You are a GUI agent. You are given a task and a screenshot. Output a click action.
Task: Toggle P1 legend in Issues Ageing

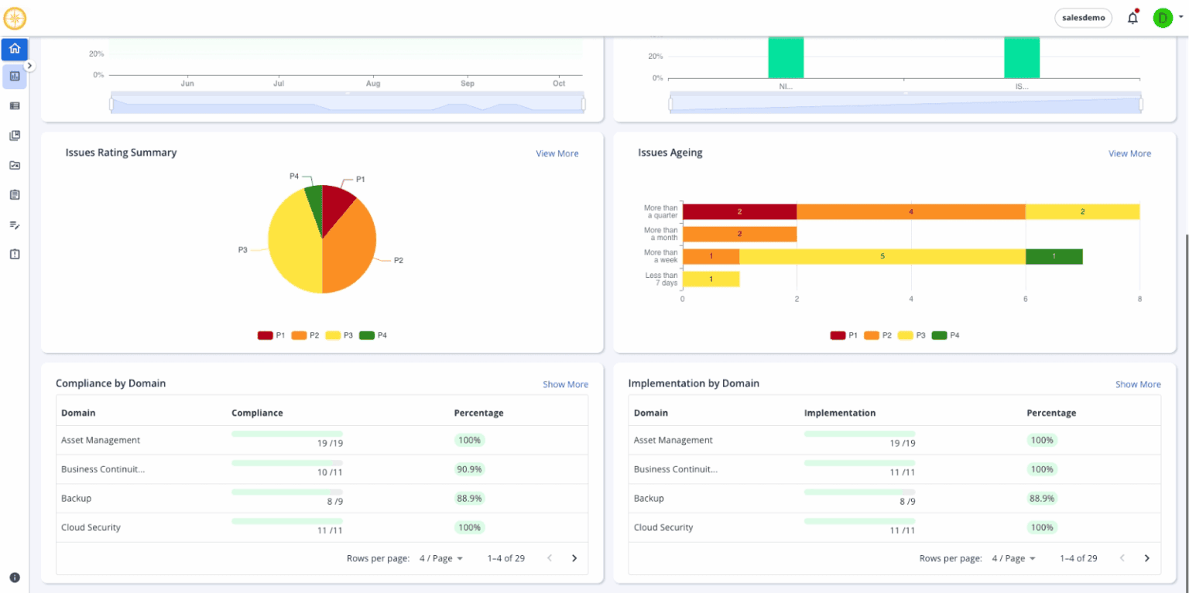pyautogui.click(x=845, y=335)
